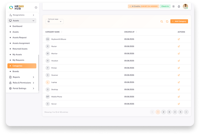Open Assets Assignment page
Viewport: 200px width, 135px height.
(22, 43)
